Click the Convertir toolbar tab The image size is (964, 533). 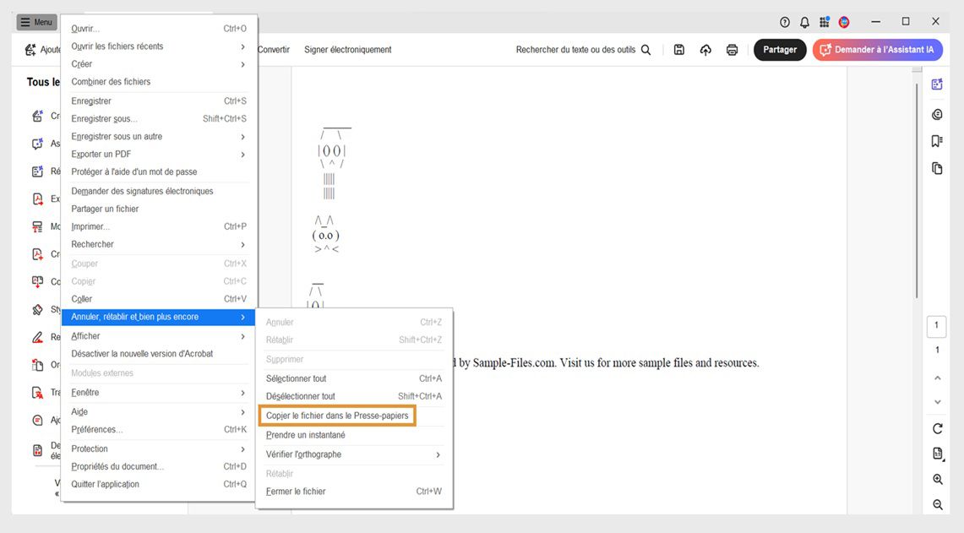pos(273,50)
